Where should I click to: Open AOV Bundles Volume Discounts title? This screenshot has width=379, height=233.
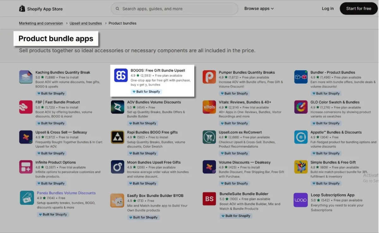tap(154, 102)
